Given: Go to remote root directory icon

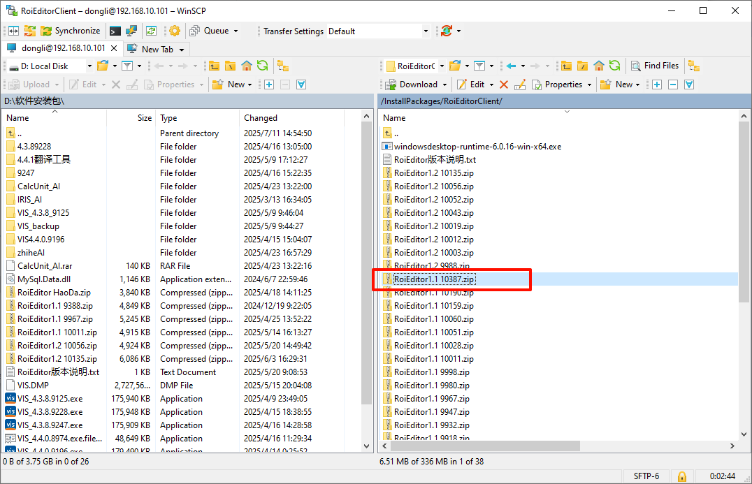Looking at the screenshot, I should (583, 66).
